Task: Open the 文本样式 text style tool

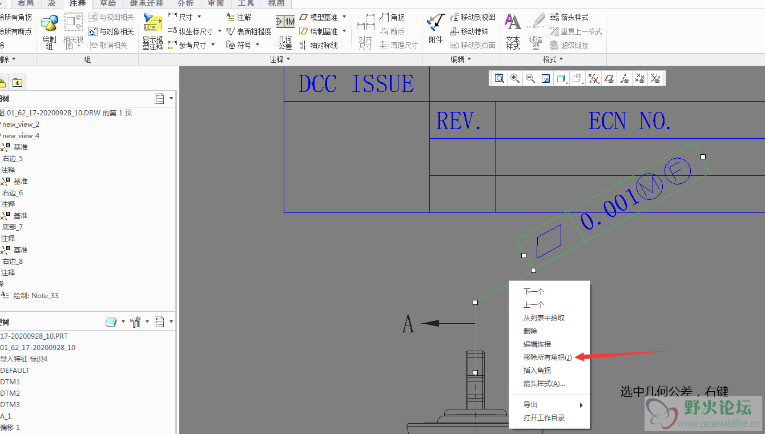Action: (x=513, y=31)
